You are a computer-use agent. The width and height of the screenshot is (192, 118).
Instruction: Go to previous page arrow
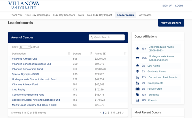[x=101, y=113]
